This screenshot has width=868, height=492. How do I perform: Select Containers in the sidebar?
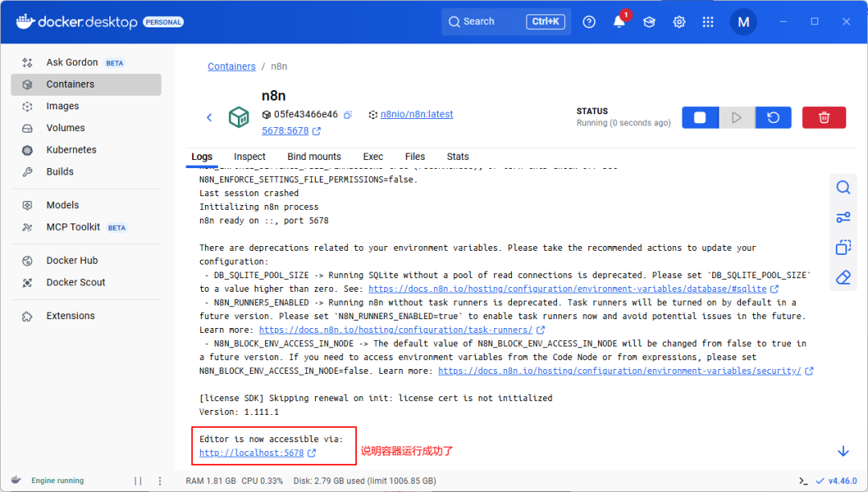(86, 84)
